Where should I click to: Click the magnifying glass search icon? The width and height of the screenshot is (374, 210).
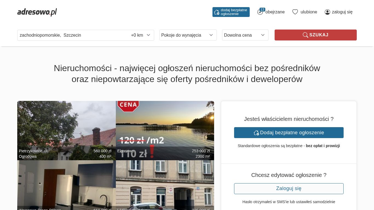[x=305, y=35]
